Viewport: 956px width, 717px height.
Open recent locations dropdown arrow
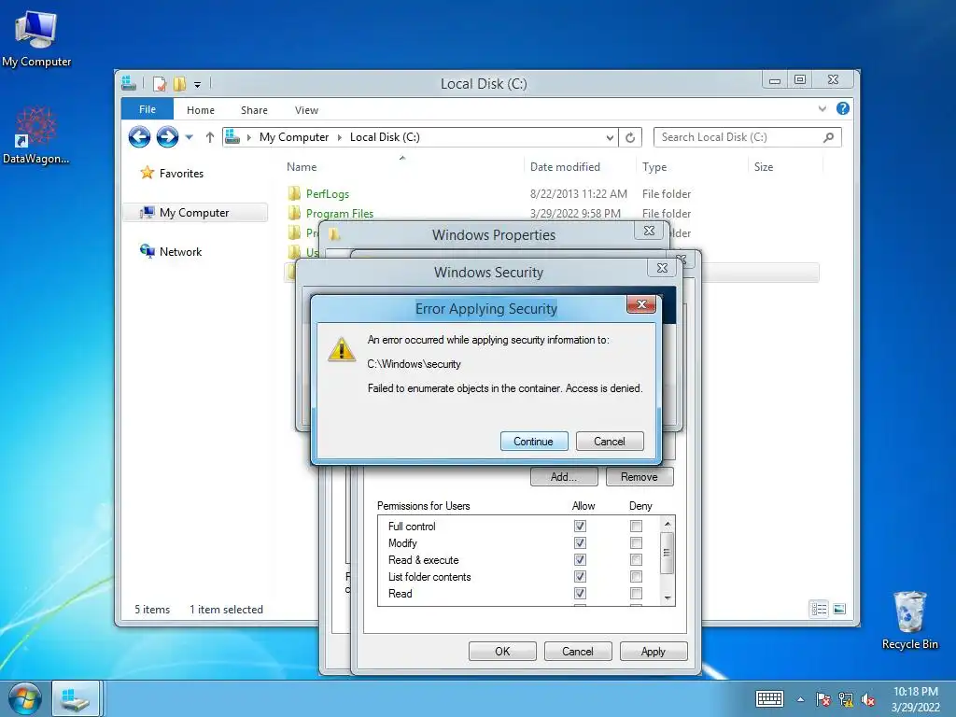(189, 137)
